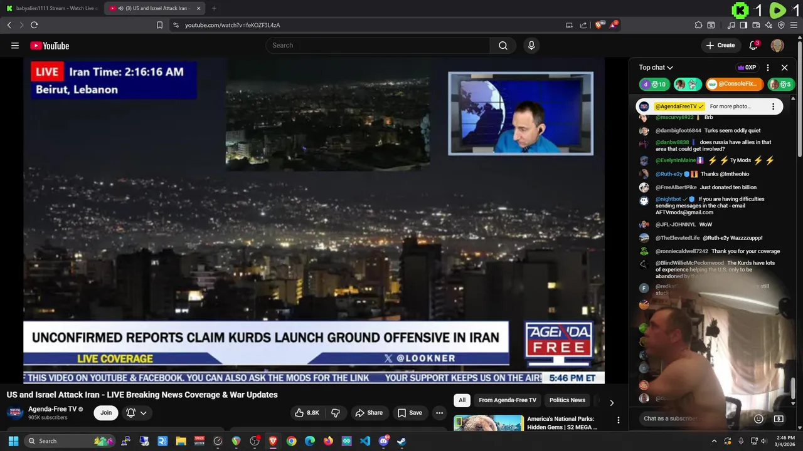Join the Agenda-Free TV channel membership
The image size is (803, 451).
(106, 413)
